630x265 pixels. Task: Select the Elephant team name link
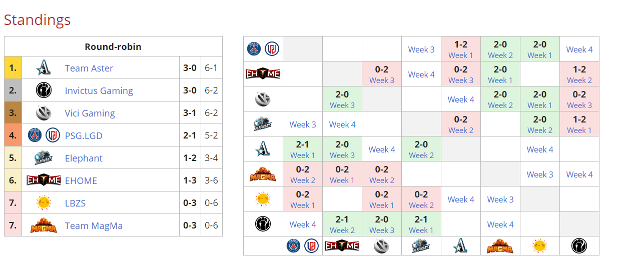[x=84, y=158]
